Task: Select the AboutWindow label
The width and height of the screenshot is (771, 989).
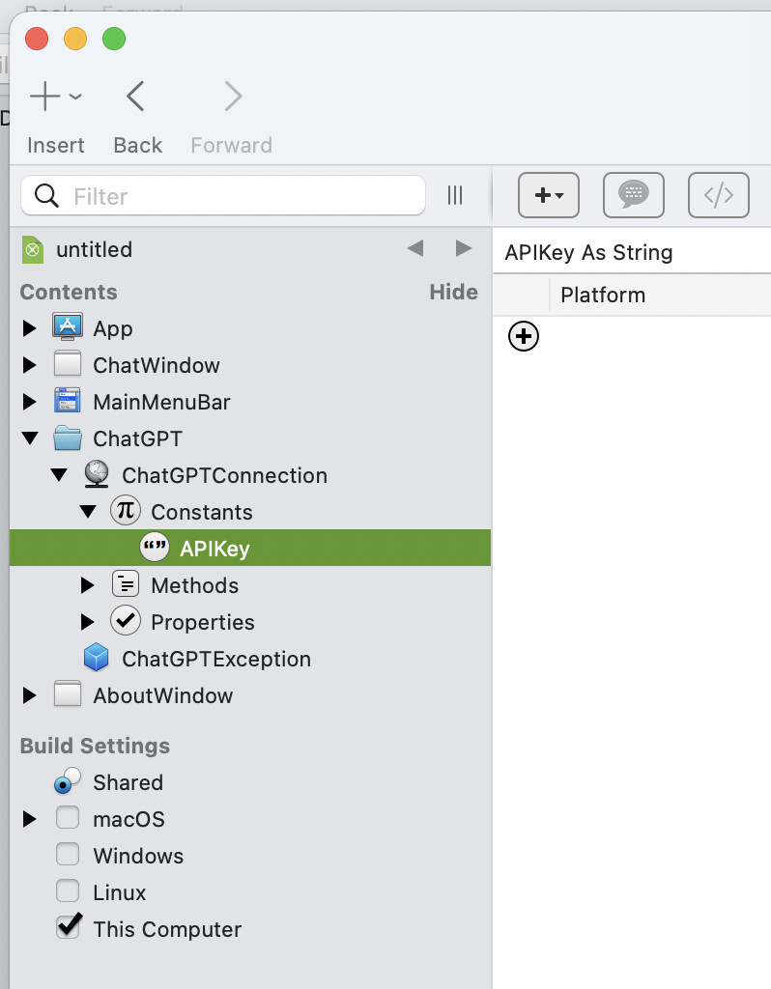Action: coord(162,695)
